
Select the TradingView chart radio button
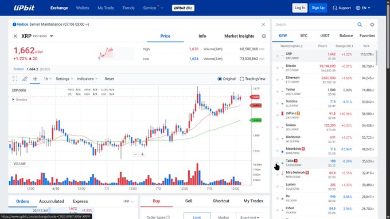click(242, 79)
